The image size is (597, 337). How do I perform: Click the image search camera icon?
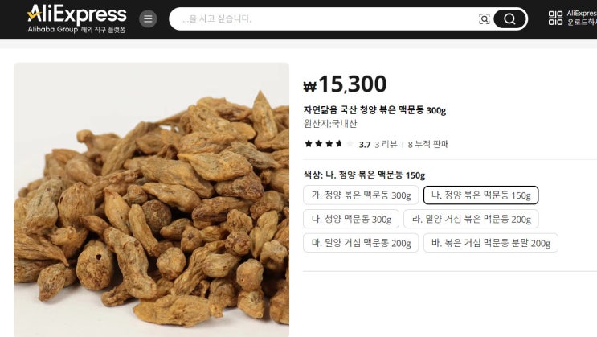pos(484,18)
